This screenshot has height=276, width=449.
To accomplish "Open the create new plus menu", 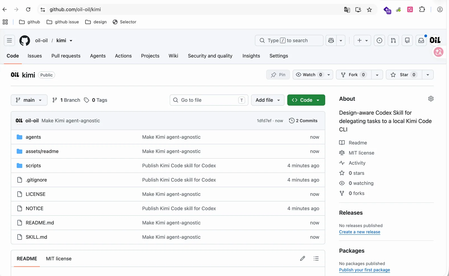I will coord(362,40).
